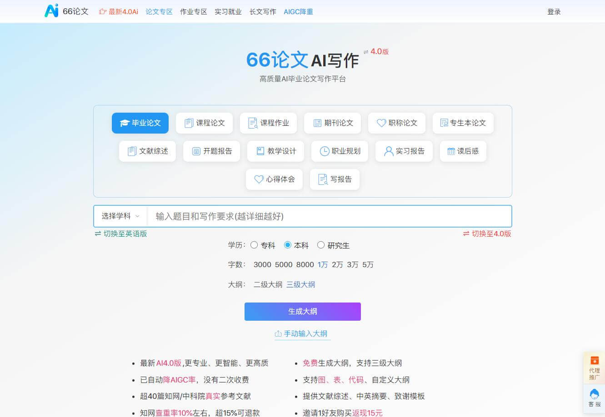The width and height of the screenshot is (605, 417).
Task: Open the 客服 customer service widget
Action: [x=594, y=398]
